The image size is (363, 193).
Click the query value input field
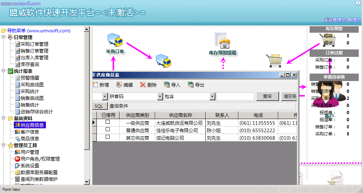(235, 96)
